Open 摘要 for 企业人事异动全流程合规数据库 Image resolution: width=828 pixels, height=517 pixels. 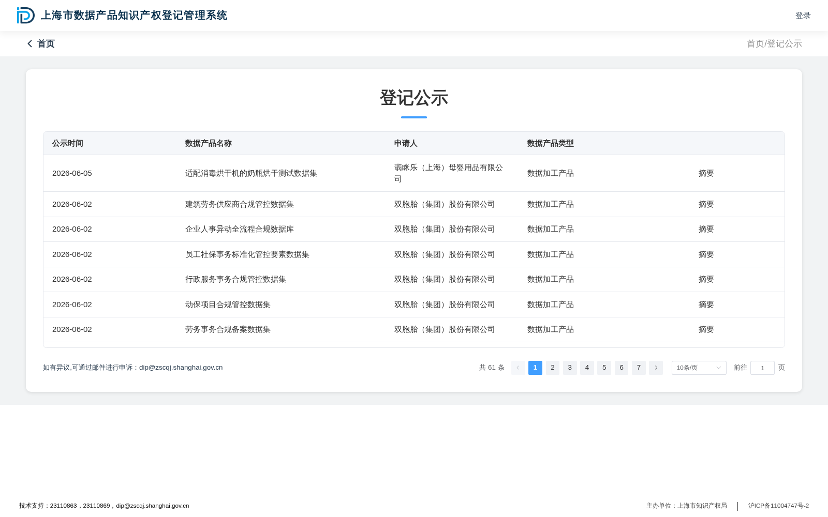pos(706,229)
